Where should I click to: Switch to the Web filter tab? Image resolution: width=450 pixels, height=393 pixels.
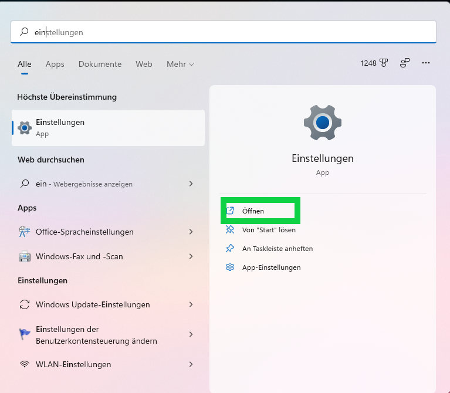click(x=144, y=64)
